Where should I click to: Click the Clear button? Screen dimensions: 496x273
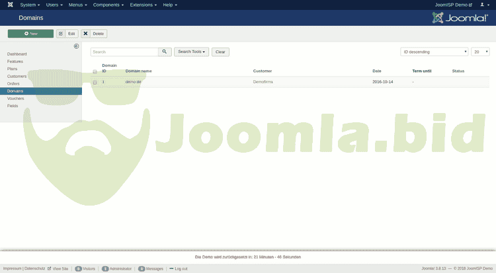(x=220, y=52)
